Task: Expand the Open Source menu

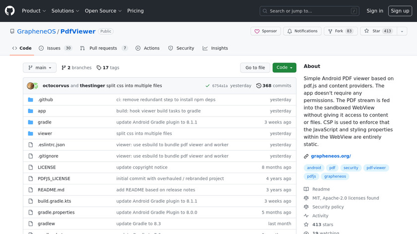Action: [x=103, y=11]
